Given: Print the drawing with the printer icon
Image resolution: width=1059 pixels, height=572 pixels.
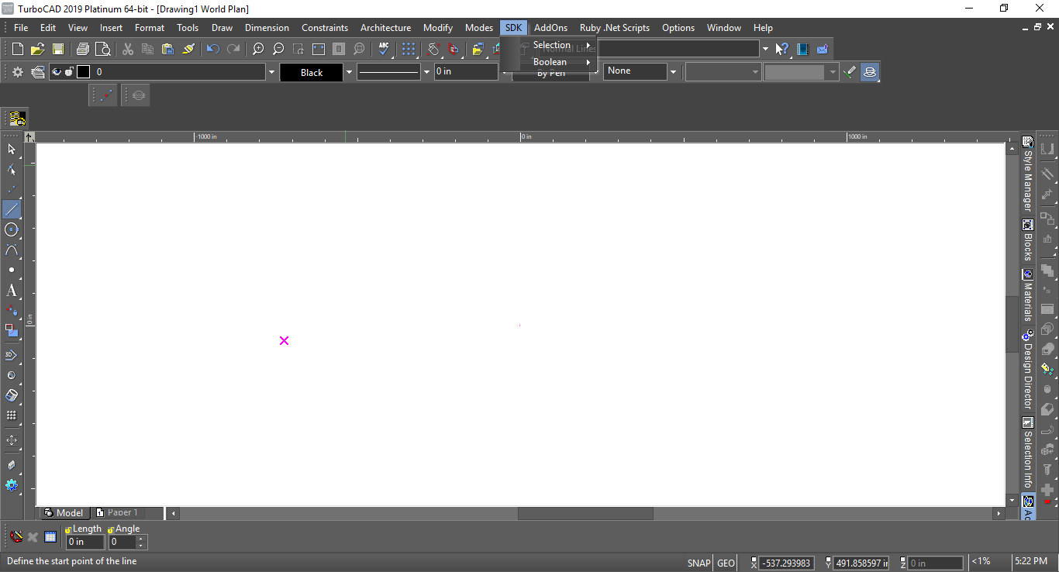Looking at the screenshot, I should (83, 49).
